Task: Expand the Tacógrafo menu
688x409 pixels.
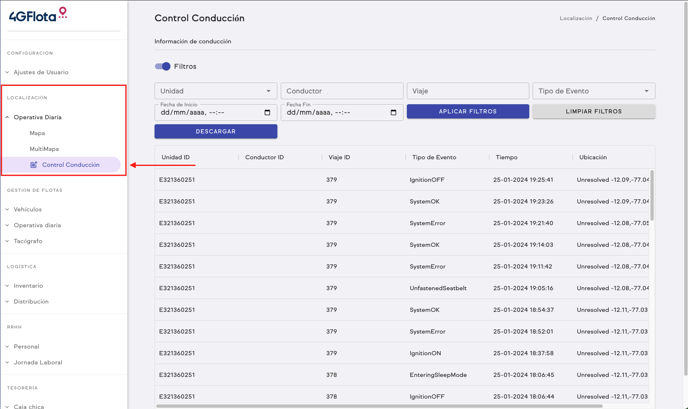Action: click(28, 241)
